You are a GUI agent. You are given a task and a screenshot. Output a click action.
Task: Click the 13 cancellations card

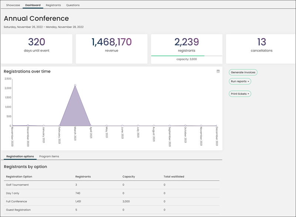(261, 49)
